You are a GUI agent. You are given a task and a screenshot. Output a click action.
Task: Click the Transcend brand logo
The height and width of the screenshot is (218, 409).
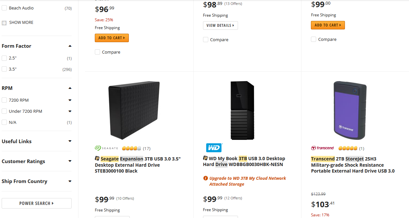[322, 148]
